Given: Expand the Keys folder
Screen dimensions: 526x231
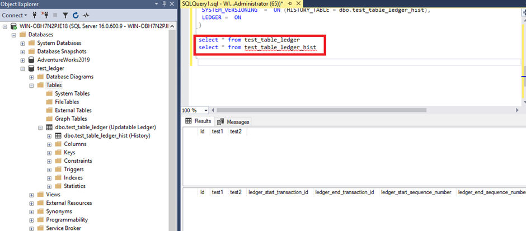Looking at the screenshot, I should (49, 153).
